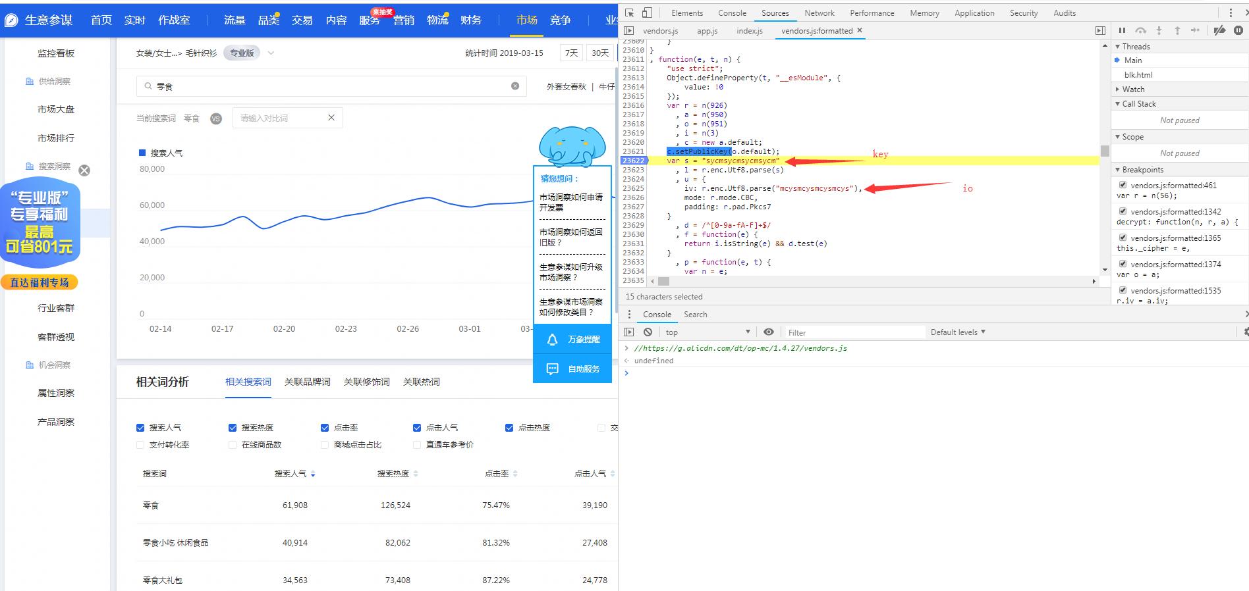This screenshot has width=1249, height=591.
Task: Clear the console with the clear icon
Action: tap(648, 332)
